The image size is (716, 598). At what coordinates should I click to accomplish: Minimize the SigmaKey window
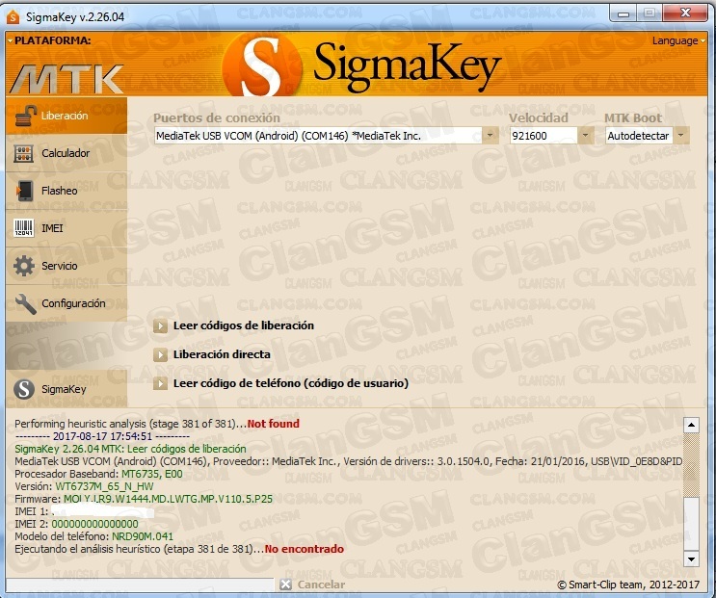(623, 13)
